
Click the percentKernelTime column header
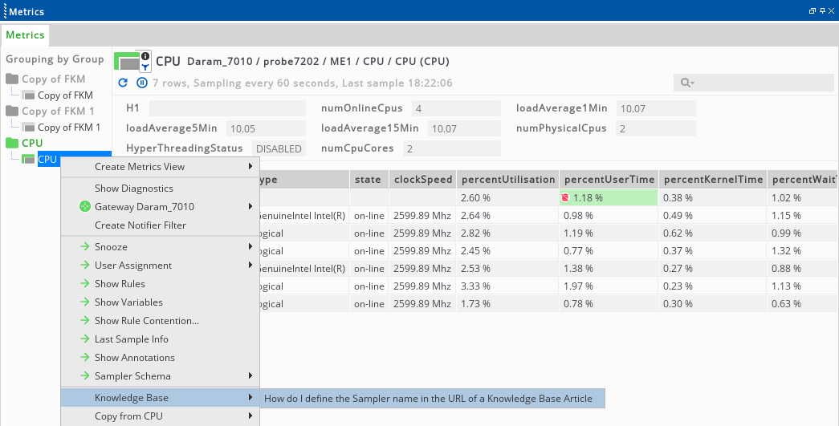pyautogui.click(x=712, y=180)
